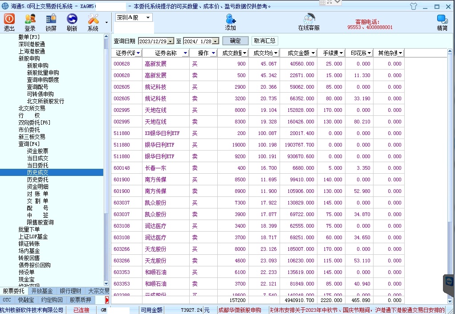The height and width of the screenshot is (314, 455).
Task: Open 印花税 column filter arrow
Action: [x=369, y=53]
